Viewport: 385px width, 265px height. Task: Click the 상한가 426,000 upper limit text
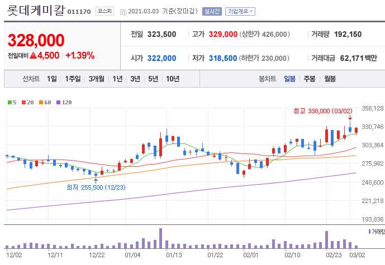[265, 35]
